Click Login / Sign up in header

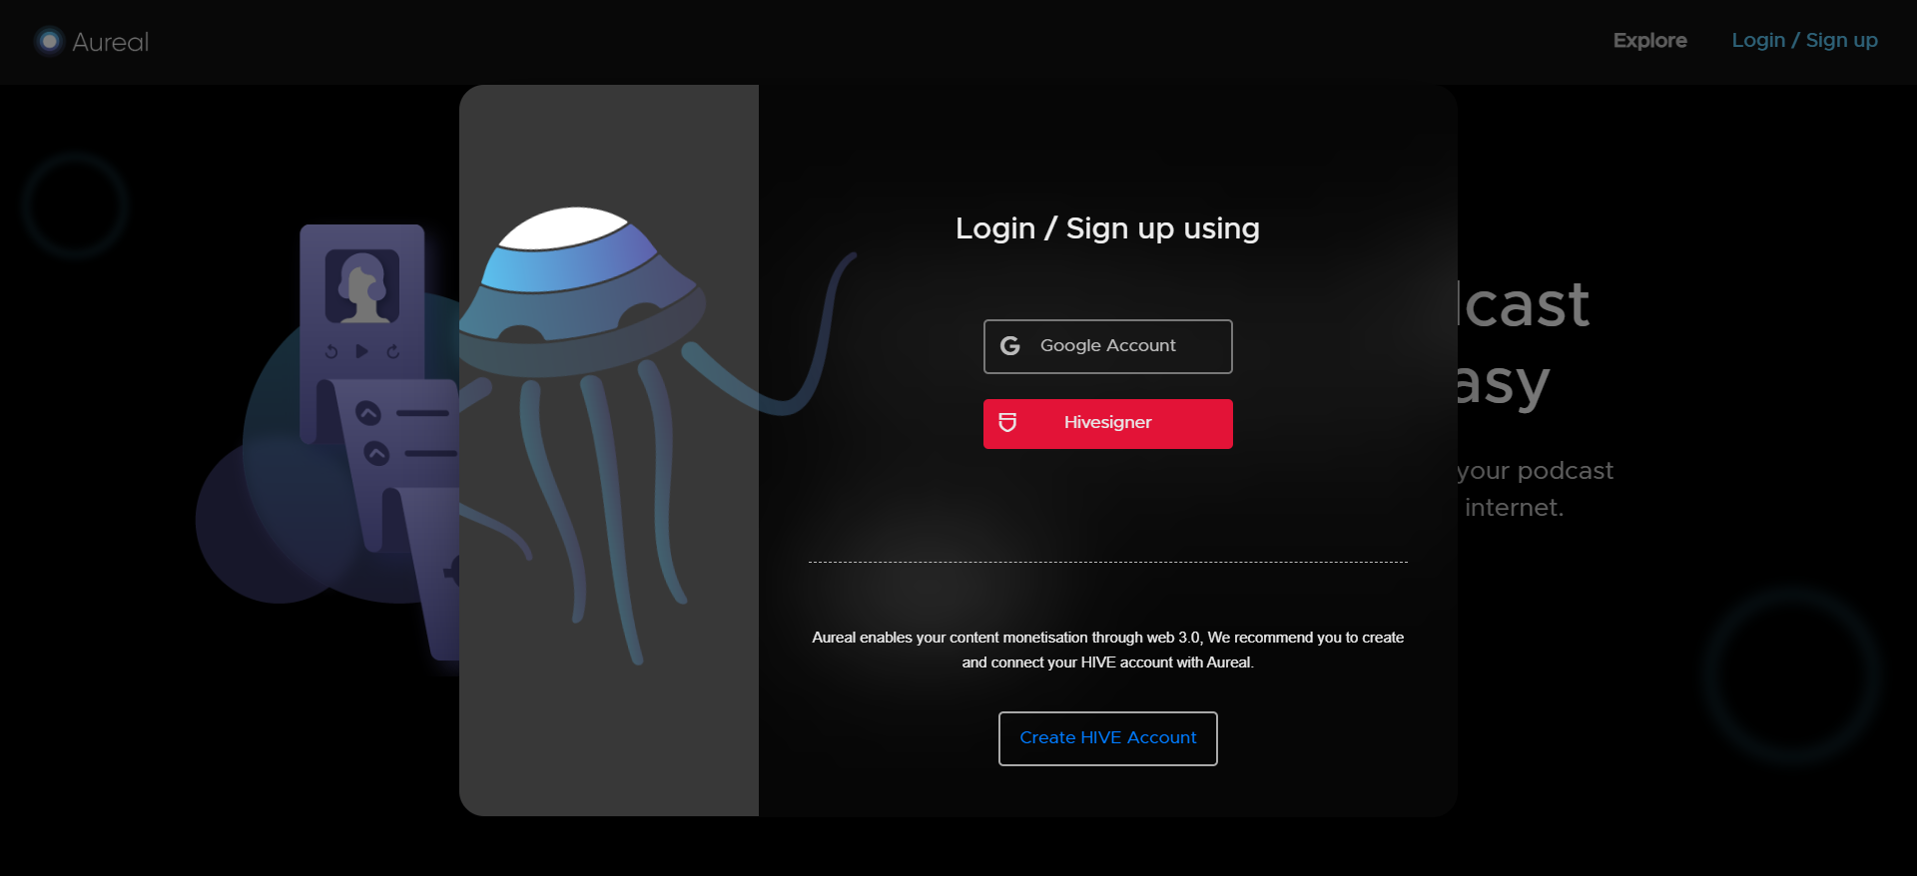point(1804,41)
